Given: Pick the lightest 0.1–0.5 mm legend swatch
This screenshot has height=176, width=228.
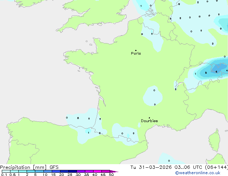Looking at the screenshot, I should pyautogui.click(x=5, y=172).
